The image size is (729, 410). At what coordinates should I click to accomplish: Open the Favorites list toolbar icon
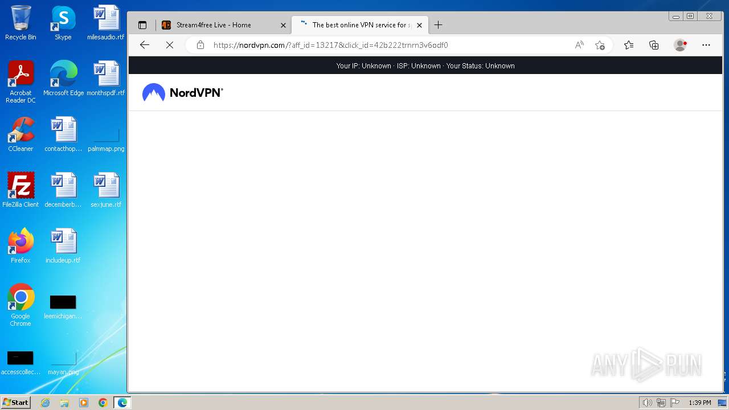[629, 45]
